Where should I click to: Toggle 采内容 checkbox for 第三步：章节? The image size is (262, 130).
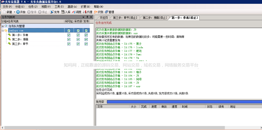tap(78, 44)
